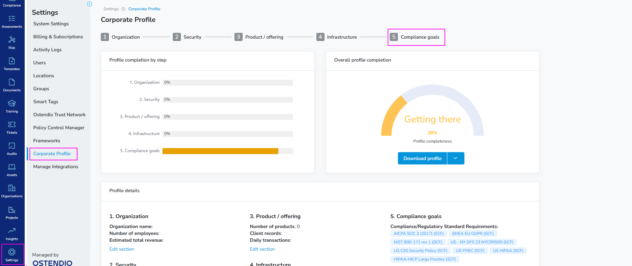
Task: Open the Projects section icon
Action: click(x=12, y=210)
